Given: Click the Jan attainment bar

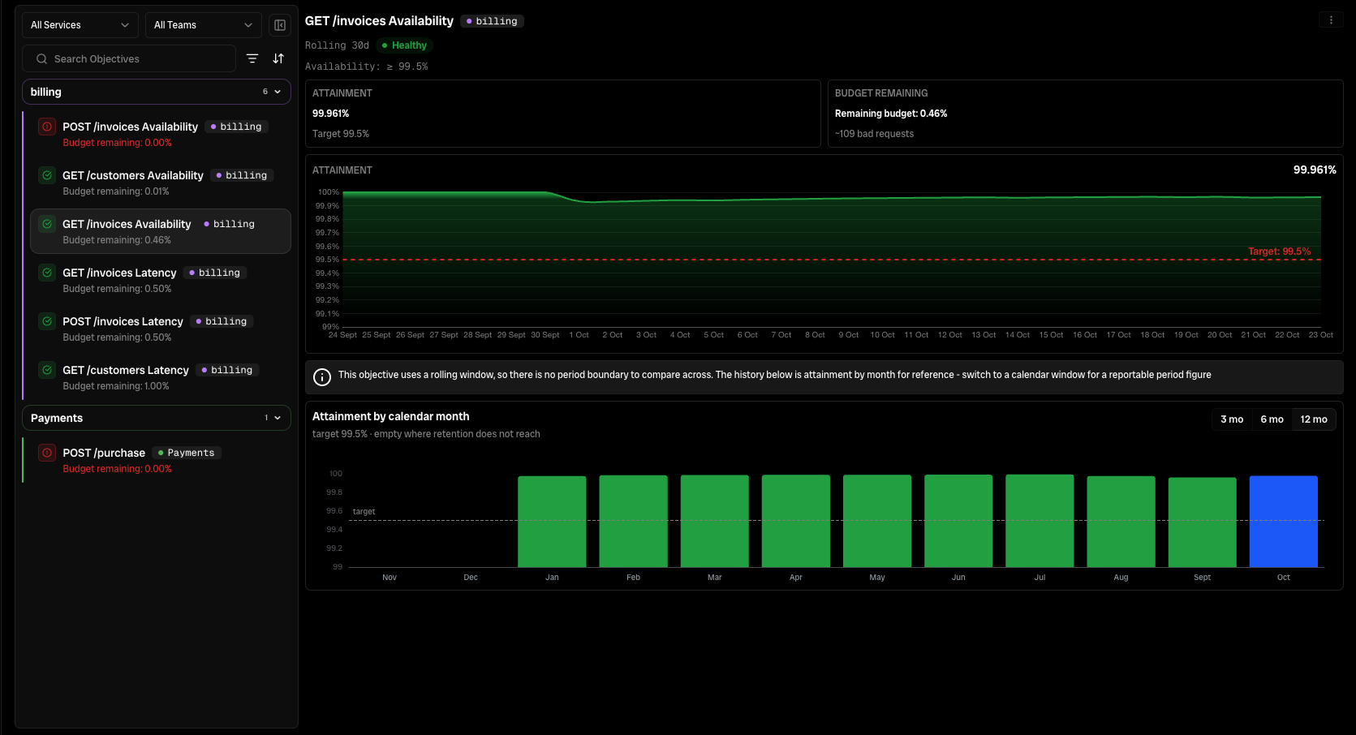Looking at the screenshot, I should coord(552,522).
